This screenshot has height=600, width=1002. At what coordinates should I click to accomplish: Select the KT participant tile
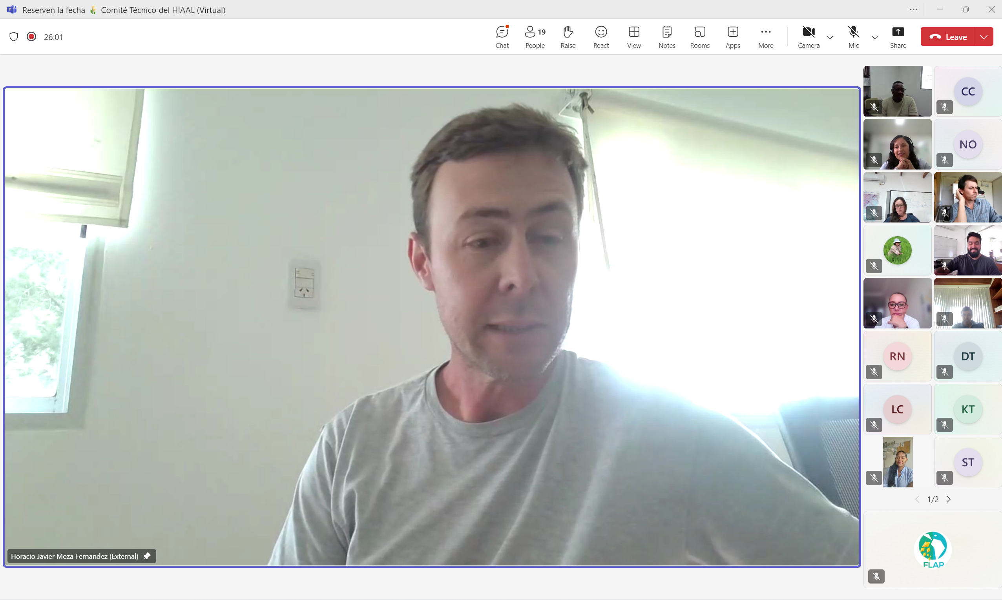coord(967,409)
